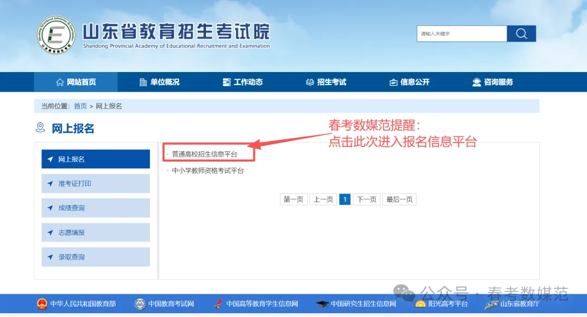The height and width of the screenshot is (317, 587).
Task: Click the briefcase icon beside 信息公开
Action: [x=393, y=82]
